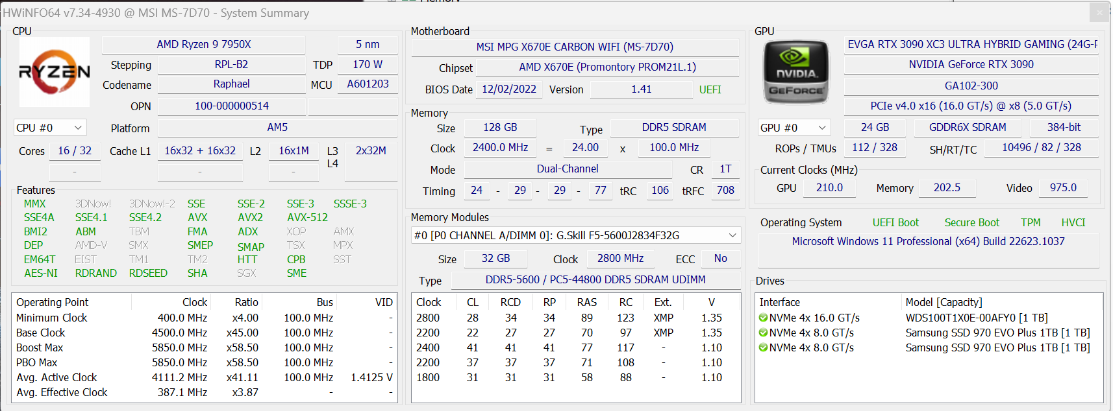Click the AMD X670E chipset field

607,67
